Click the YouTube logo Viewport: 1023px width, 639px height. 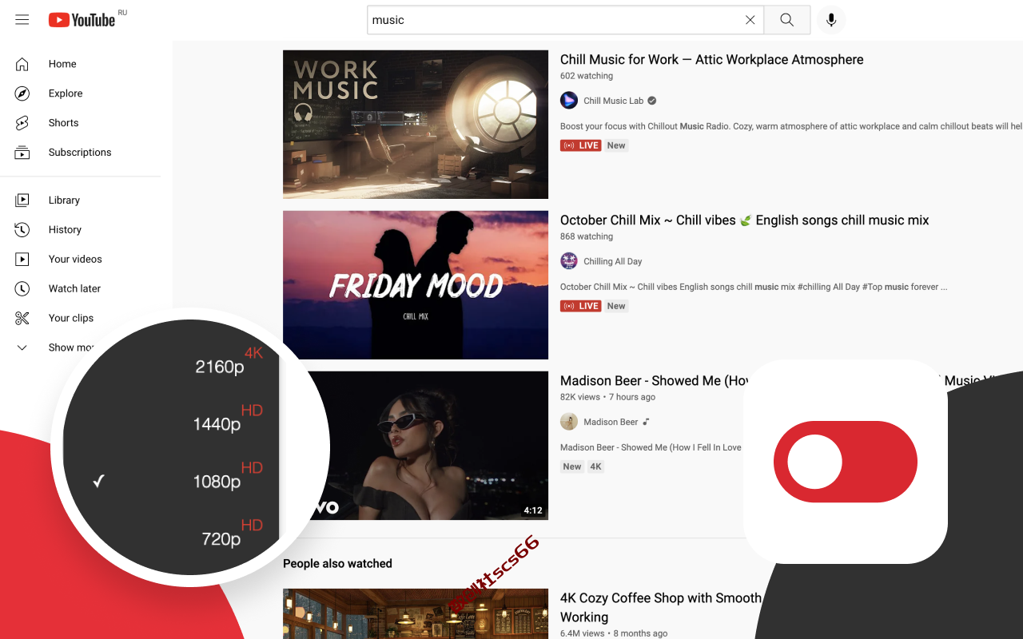[x=82, y=20]
